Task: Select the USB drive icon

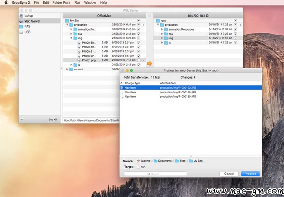Action: tap(21, 32)
